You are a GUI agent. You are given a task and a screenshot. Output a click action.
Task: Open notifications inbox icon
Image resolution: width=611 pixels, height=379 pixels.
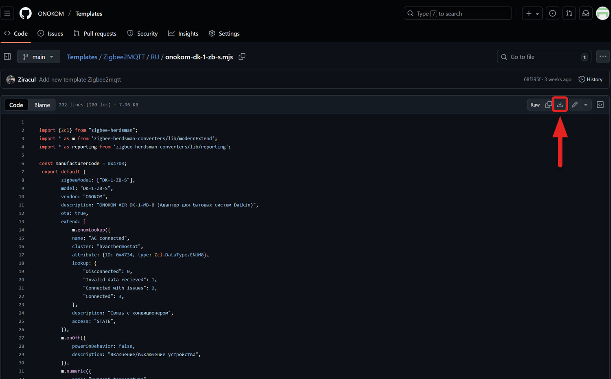click(586, 13)
